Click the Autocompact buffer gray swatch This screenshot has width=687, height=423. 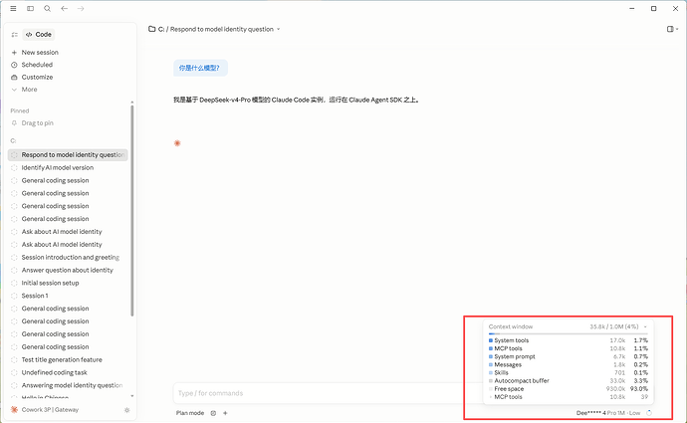click(491, 380)
